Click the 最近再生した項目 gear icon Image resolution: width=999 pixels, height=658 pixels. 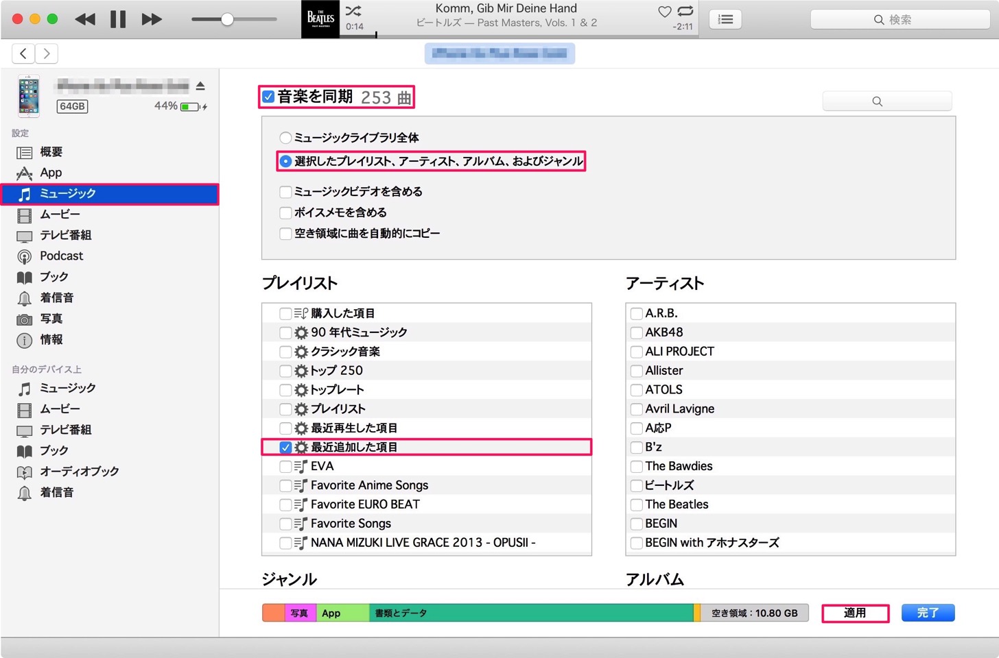301,428
